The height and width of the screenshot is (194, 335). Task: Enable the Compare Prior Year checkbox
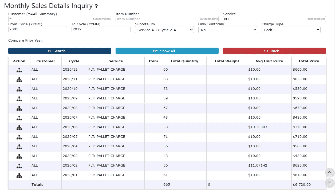48,40
